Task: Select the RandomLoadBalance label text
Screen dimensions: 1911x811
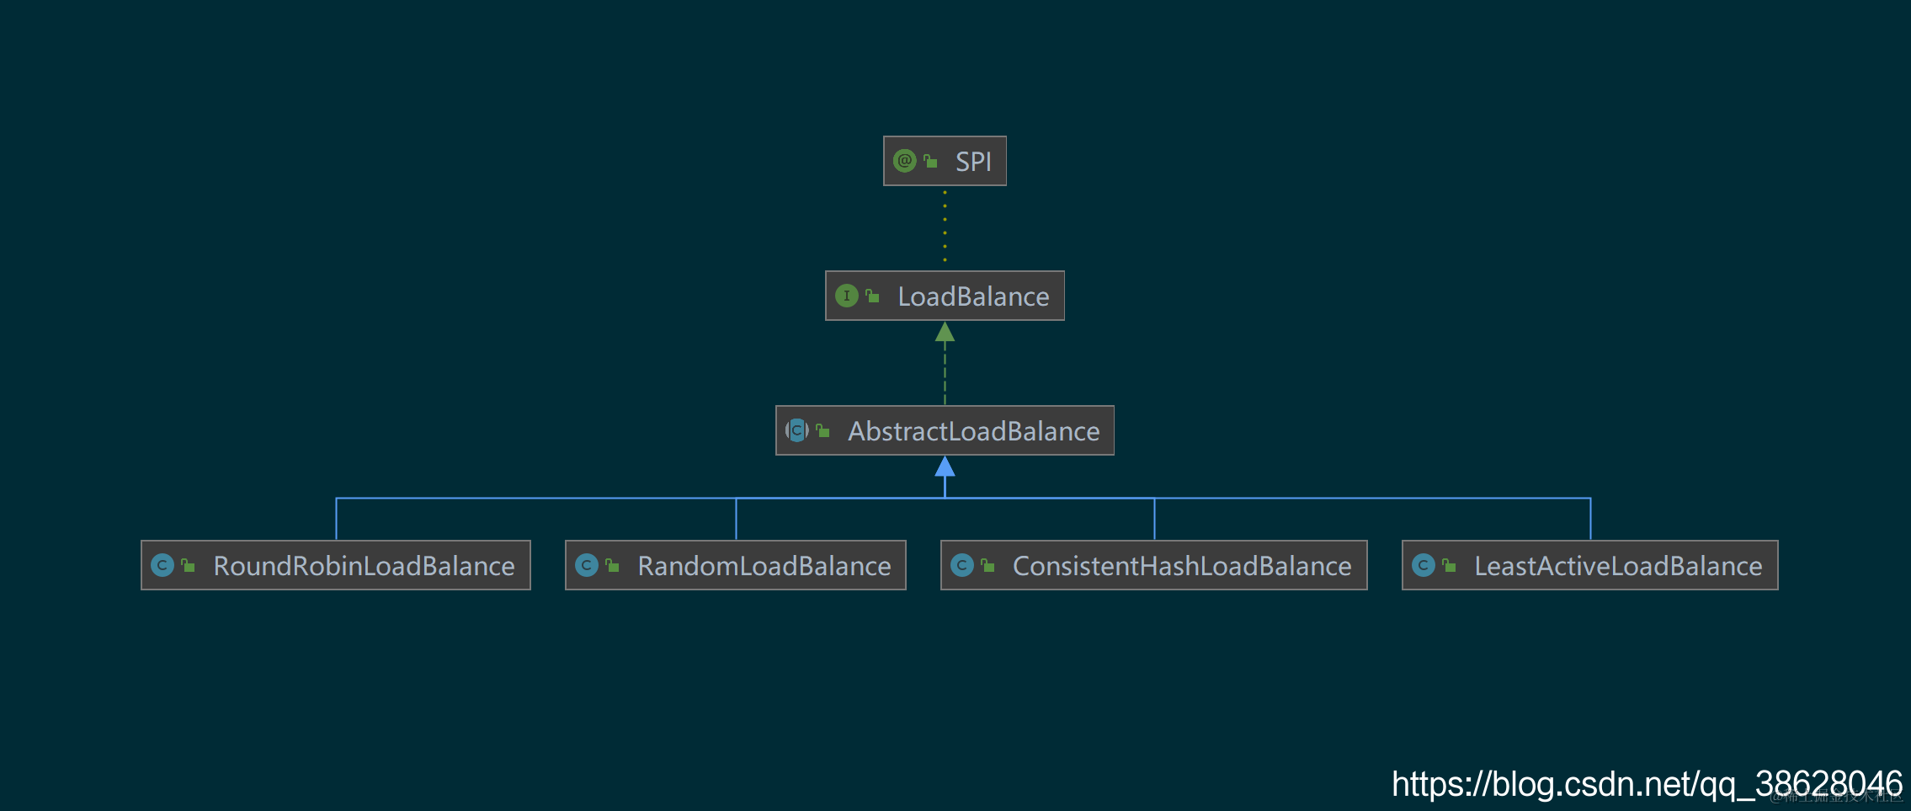Action: (764, 566)
